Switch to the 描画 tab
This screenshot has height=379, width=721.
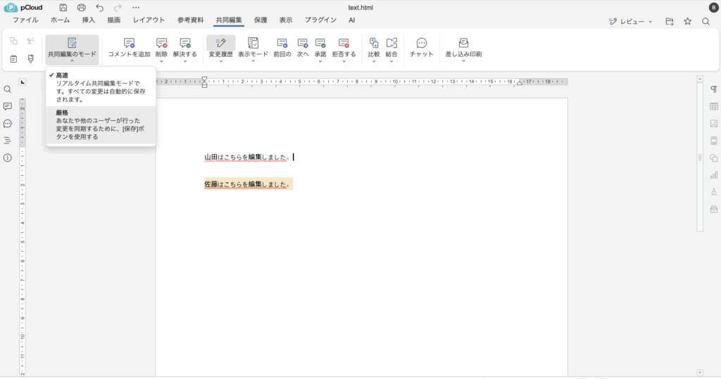click(x=113, y=20)
